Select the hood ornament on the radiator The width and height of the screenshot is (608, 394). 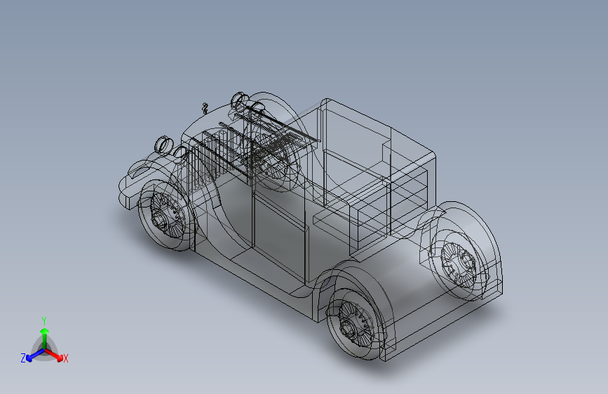(205, 108)
